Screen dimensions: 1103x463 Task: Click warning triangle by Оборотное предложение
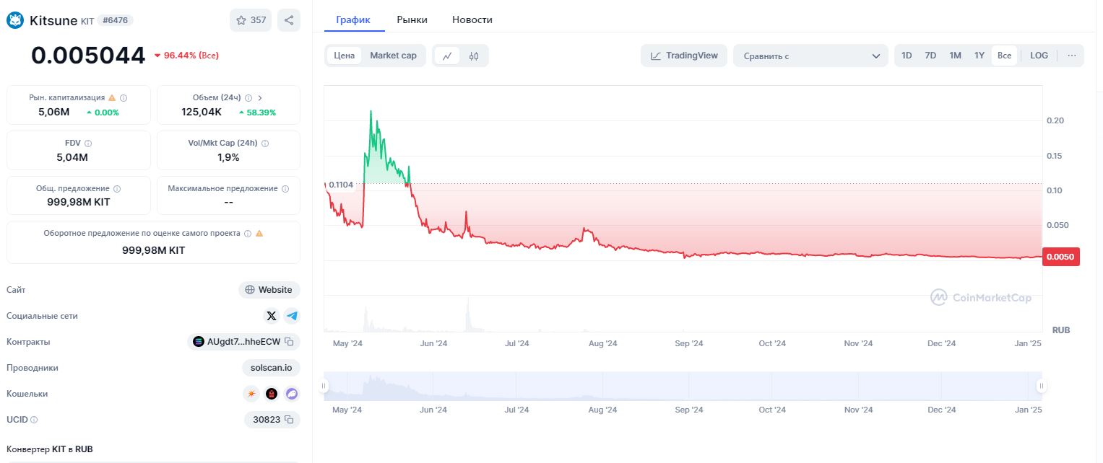[259, 234]
